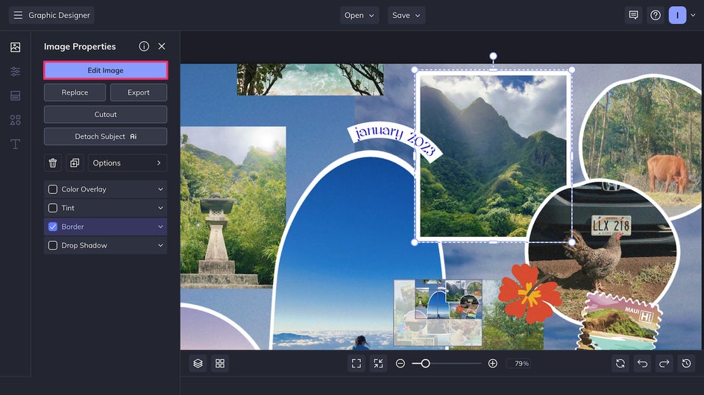Open the Customize sliders sidebar icon
Screen dimensions: 704x395
15,72
